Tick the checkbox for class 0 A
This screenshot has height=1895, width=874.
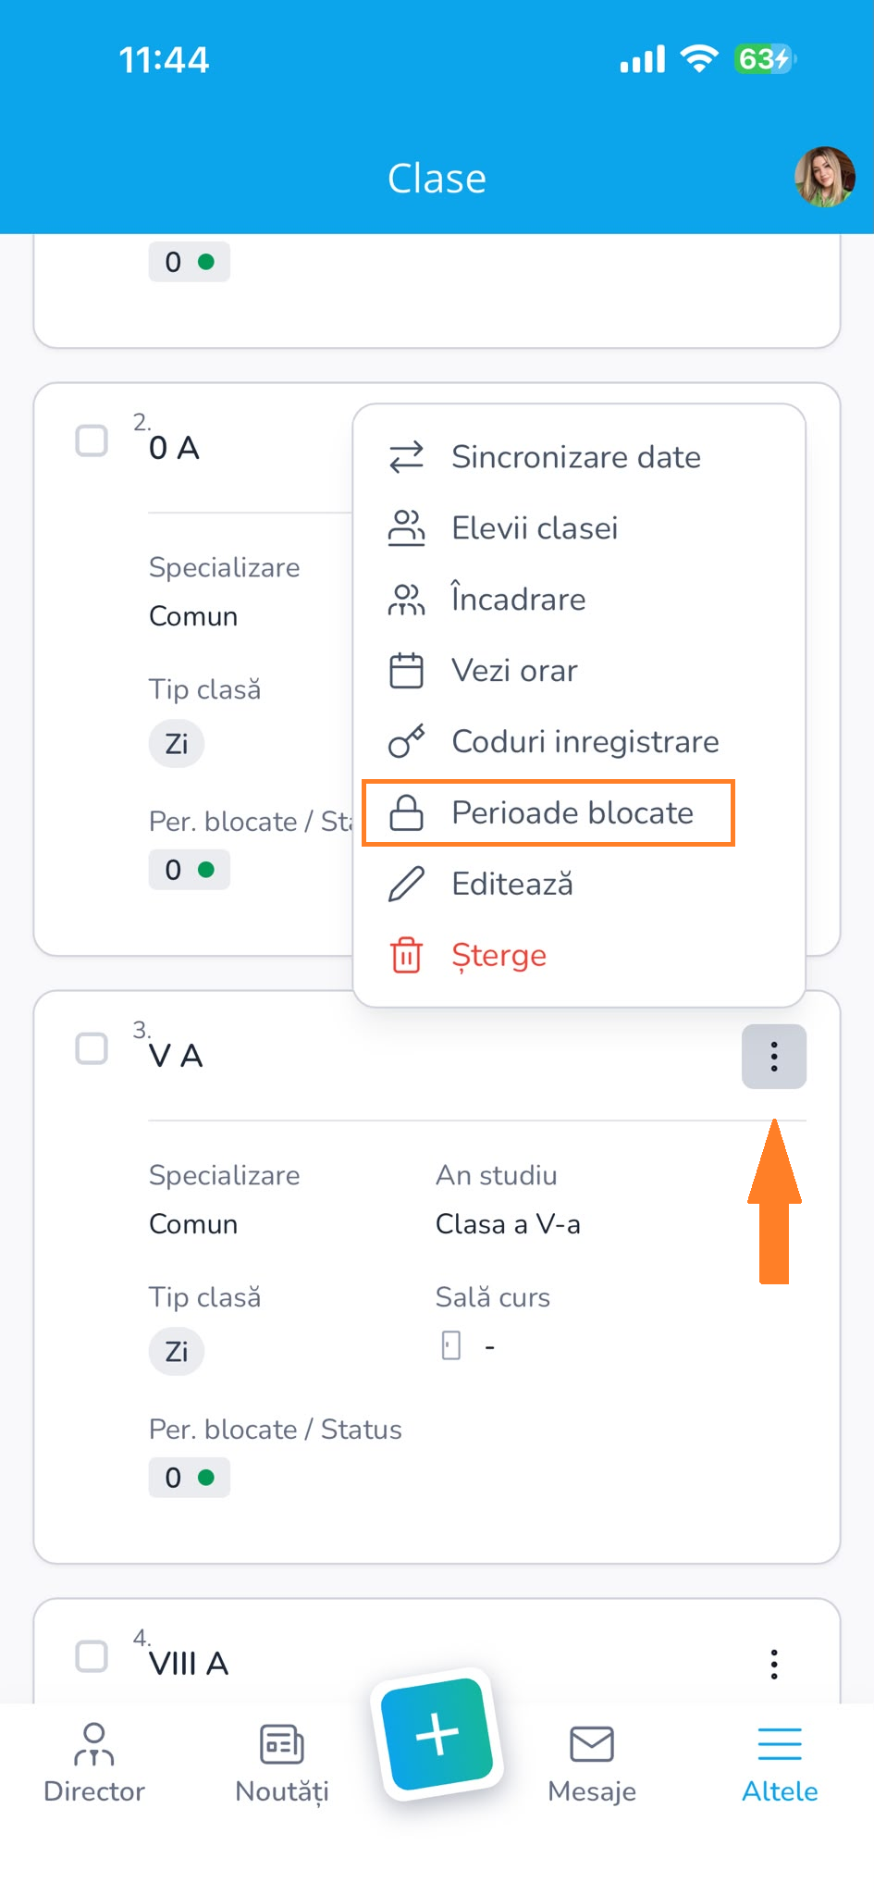(92, 440)
